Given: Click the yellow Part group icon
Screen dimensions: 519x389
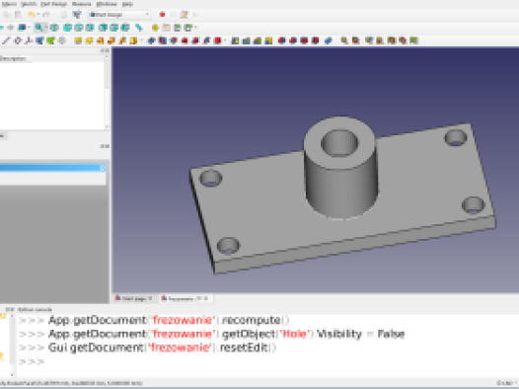Looking at the screenshot, I should [155, 28].
